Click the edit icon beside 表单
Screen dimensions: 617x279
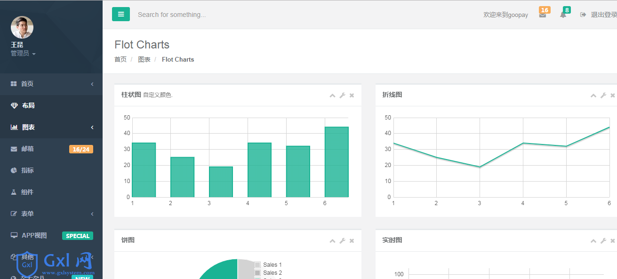click(x=14, y=214)
